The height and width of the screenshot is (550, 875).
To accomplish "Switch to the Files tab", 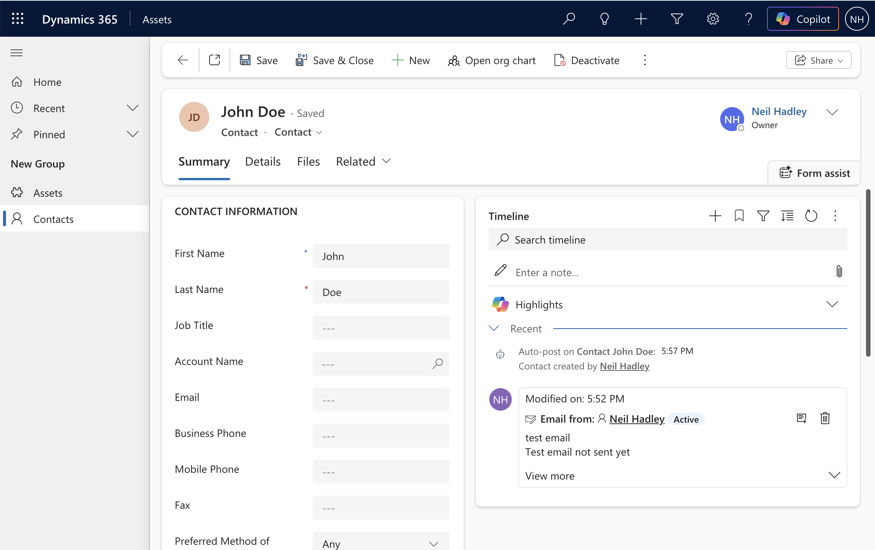I will point(309,161).
